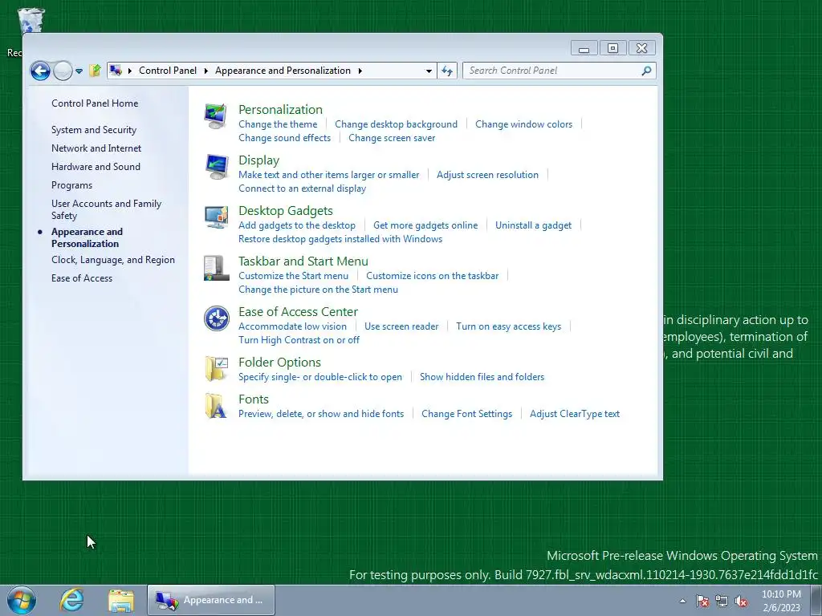This screenshot has width=822, height=616.
Task: Click the muted volume tray icon
Action: [741, 601]
